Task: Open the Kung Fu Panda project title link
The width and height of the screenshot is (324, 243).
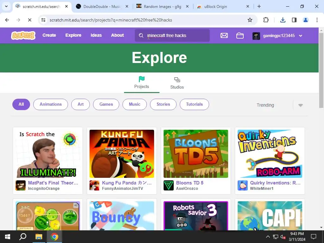Action: (127, 183)
